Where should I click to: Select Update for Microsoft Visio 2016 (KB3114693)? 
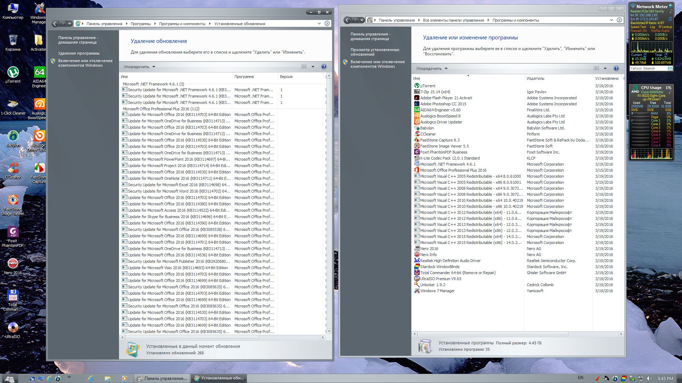tap(175, 268)
